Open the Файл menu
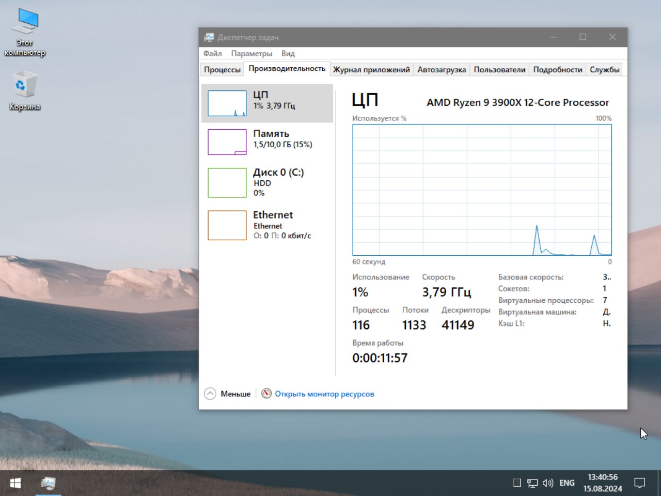The image size is (661, 496). [212, 53]
